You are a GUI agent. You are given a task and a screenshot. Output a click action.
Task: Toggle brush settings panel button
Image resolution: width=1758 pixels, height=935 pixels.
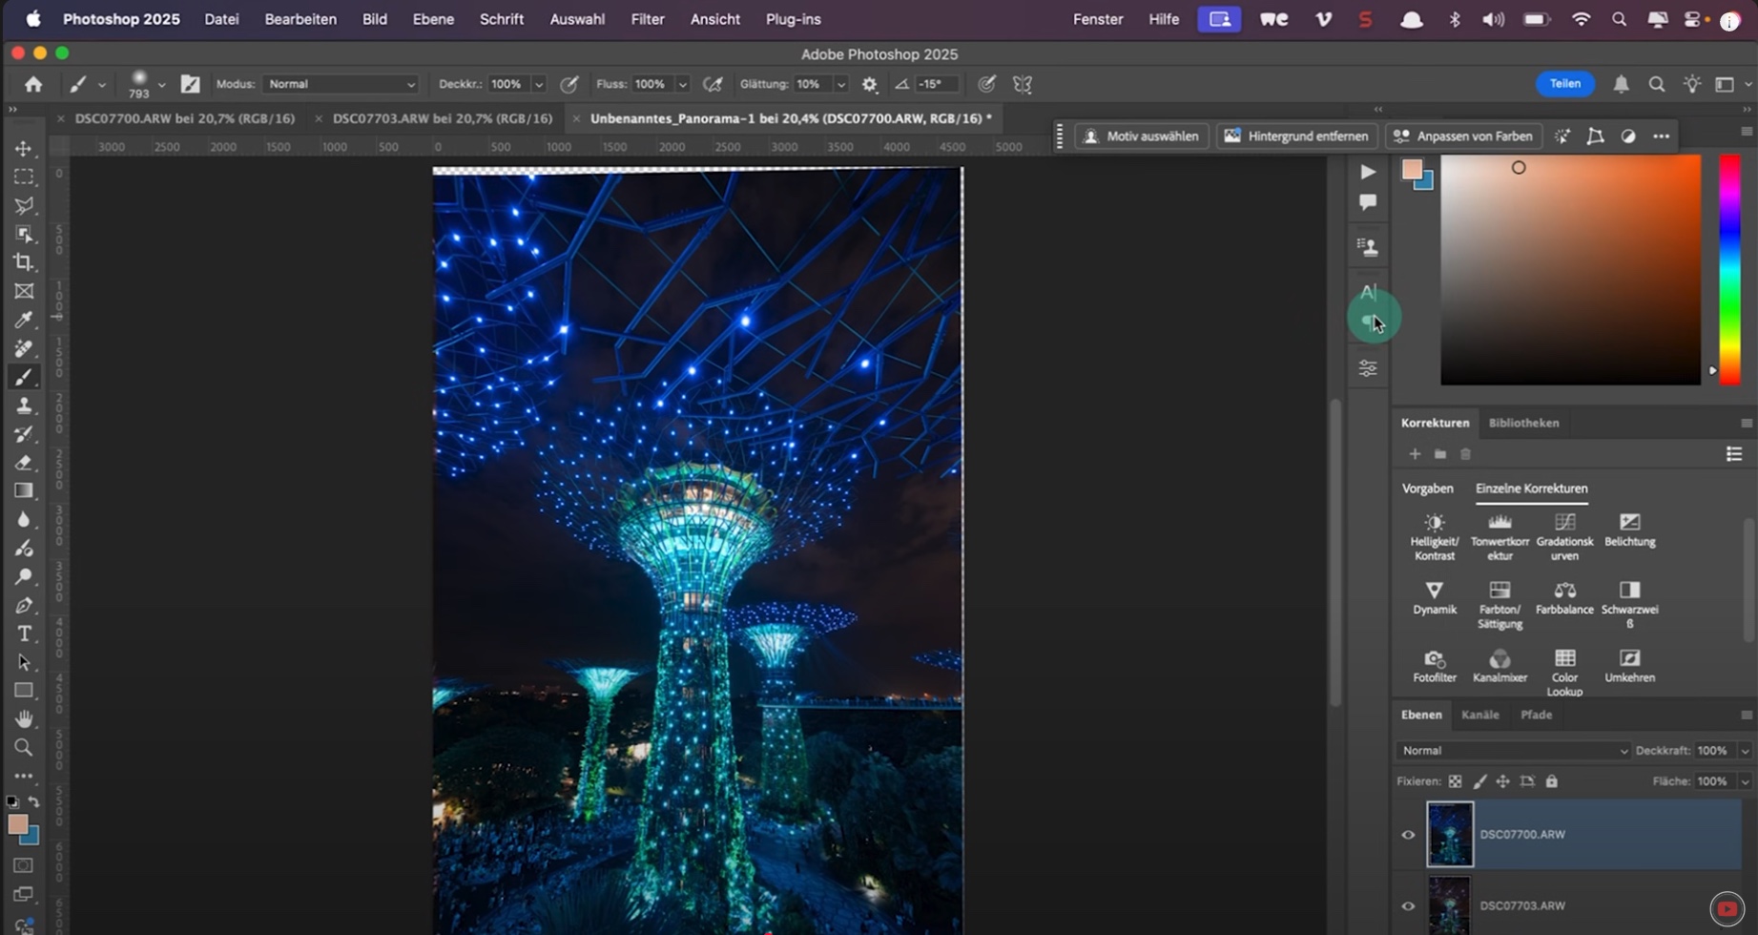[x=190, y=84]
